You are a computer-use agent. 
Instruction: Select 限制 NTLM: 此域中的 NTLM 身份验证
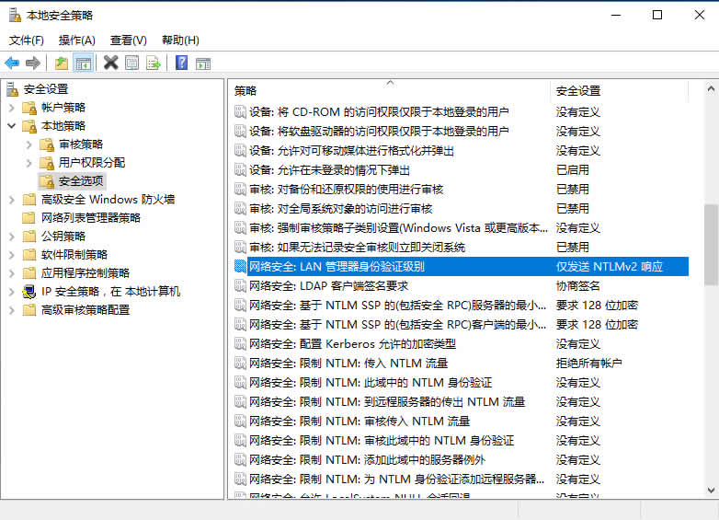pos(461,382)
